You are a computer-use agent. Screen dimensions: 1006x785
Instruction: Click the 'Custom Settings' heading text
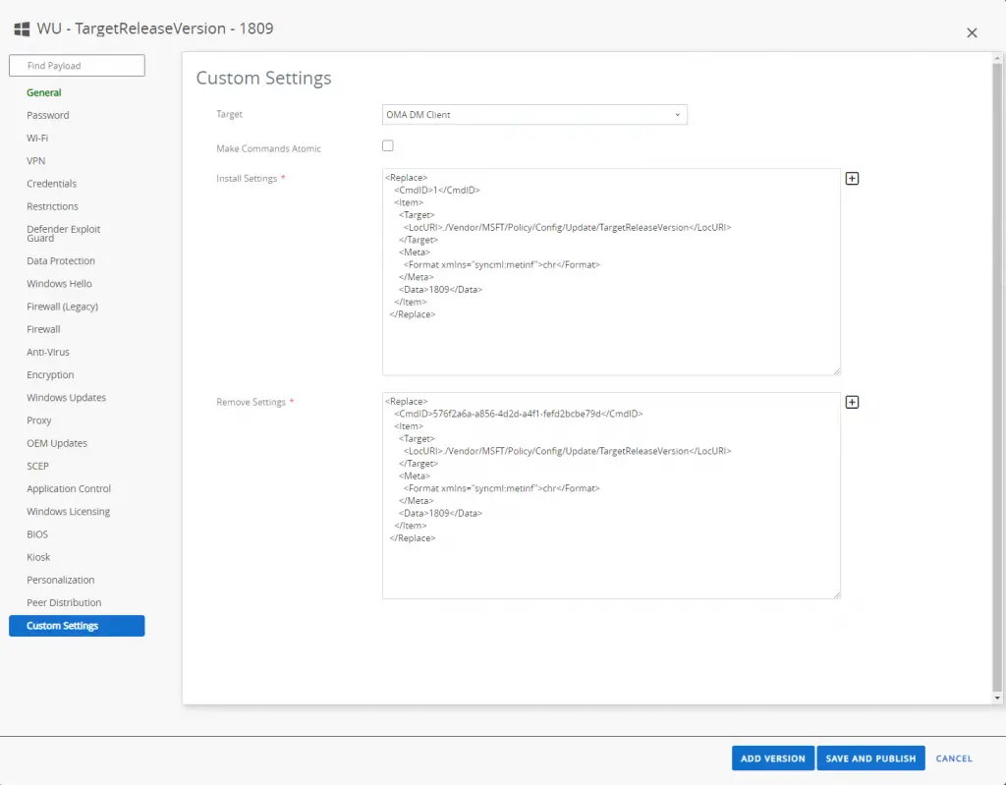pos(263,78)
